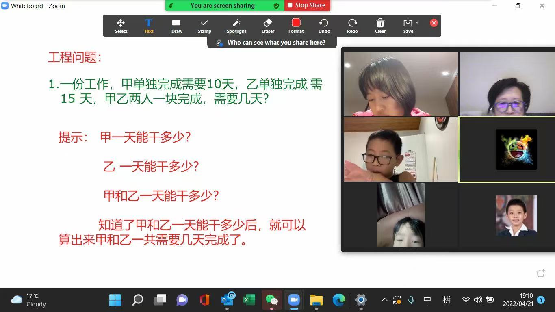555x312 pixels.
Task: Expand hidden system tray icons
Action: 384,300
